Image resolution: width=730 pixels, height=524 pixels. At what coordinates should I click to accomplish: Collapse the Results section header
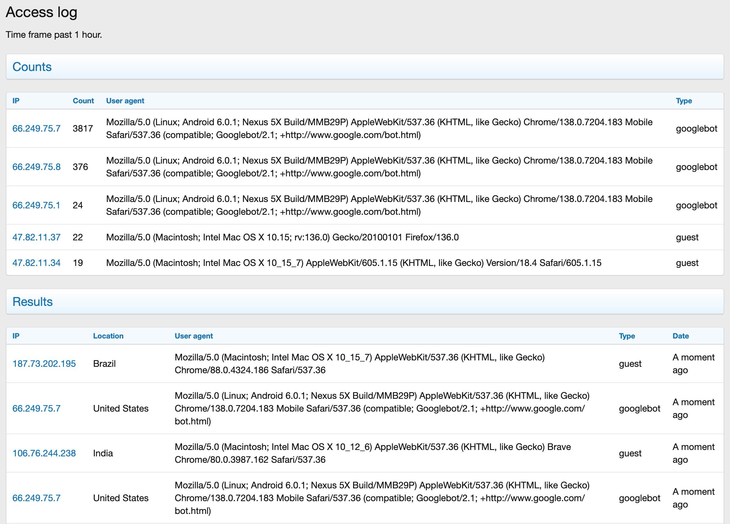(x=33, y=302)
